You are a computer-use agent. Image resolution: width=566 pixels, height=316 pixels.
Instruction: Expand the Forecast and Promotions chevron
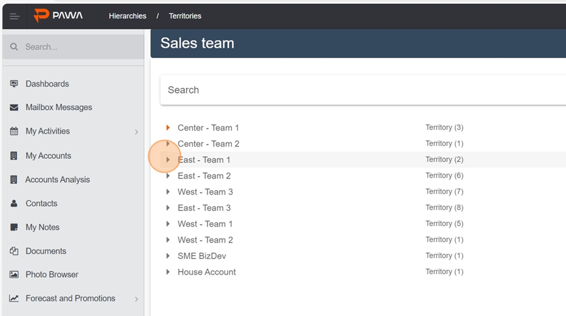pyautogui.click(x=136, y=299)
